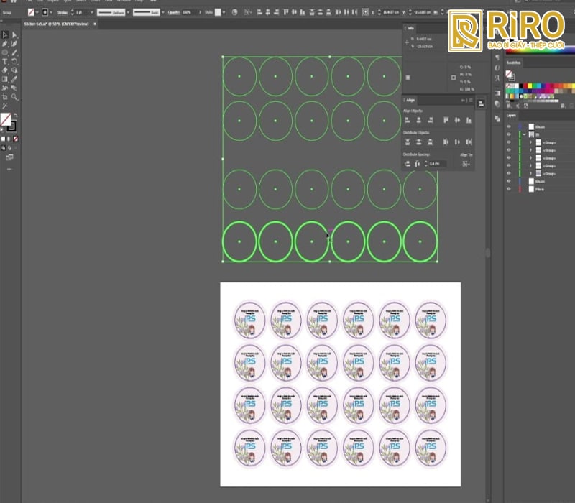Select the Pen tool
Image resolution: width=575 pixels, height=503 pixels.
5,44
